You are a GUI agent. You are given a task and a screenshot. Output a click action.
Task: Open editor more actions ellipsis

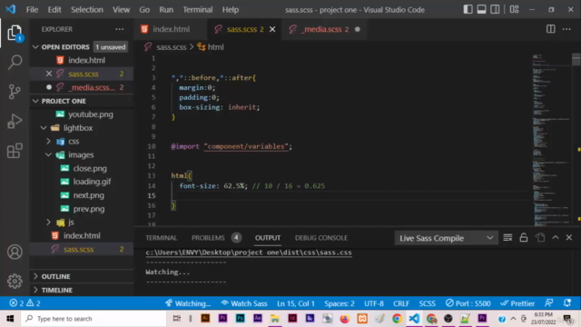566,29
